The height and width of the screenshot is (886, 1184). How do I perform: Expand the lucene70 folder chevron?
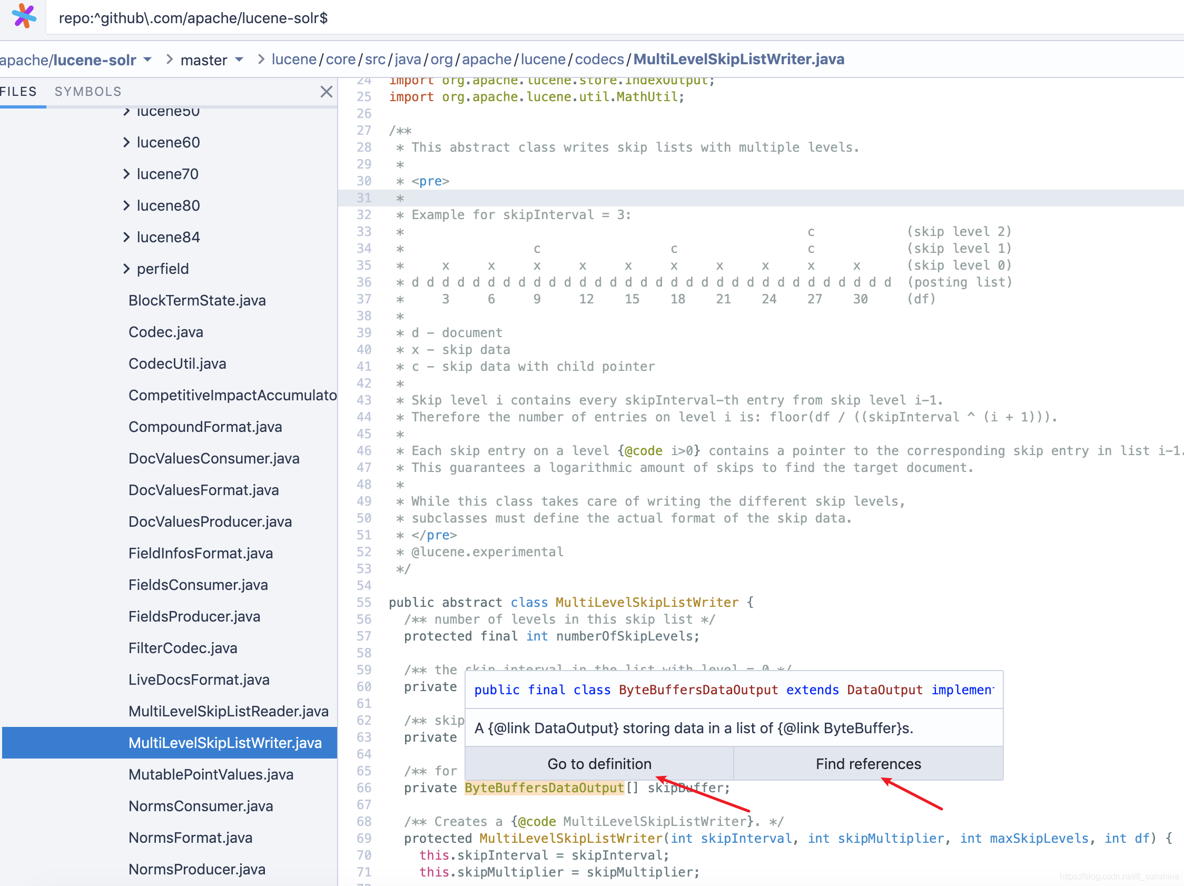[126, 174]
